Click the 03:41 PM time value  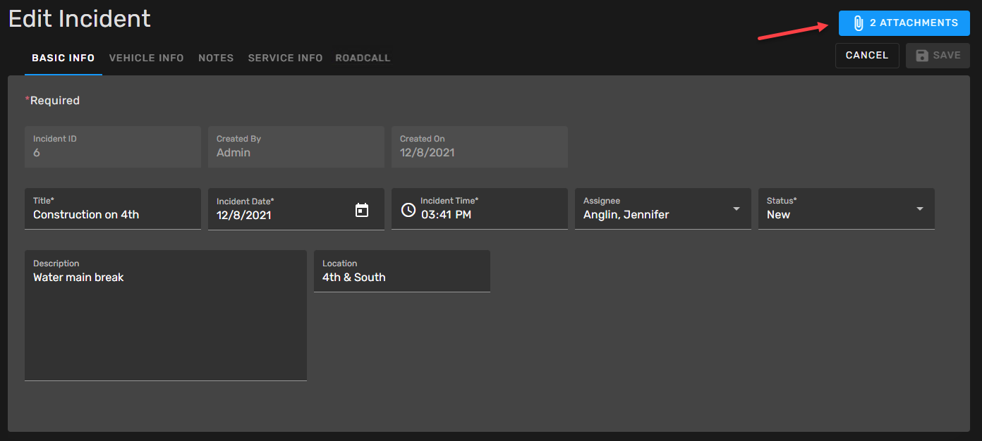(x=447, y=215)
